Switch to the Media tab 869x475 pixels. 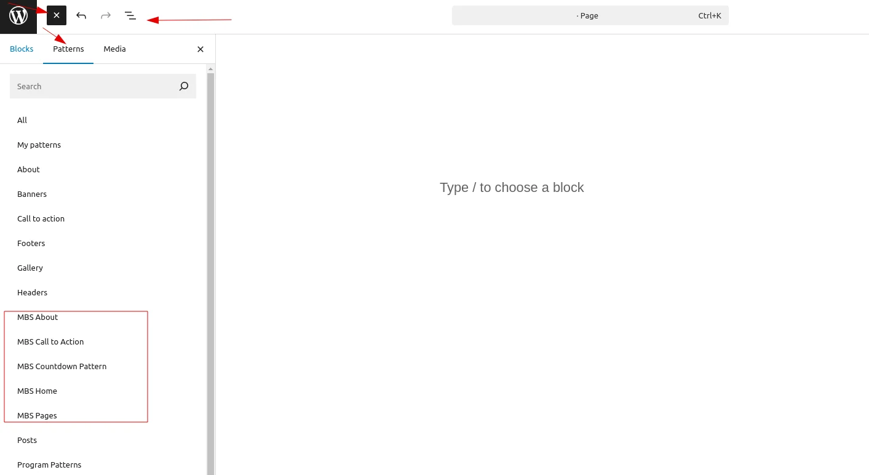coord(114,49)
